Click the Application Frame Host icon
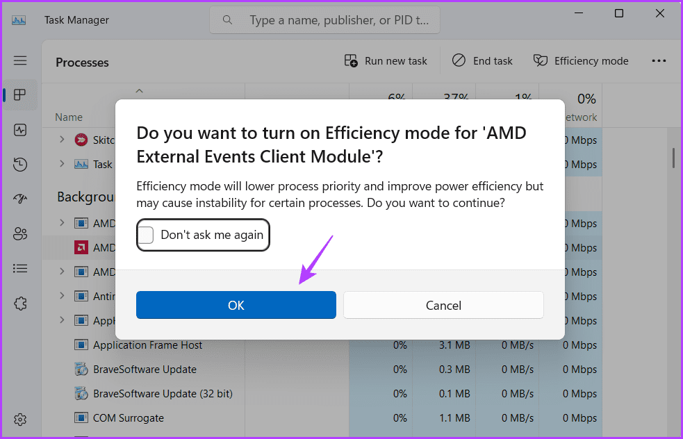 81,345
